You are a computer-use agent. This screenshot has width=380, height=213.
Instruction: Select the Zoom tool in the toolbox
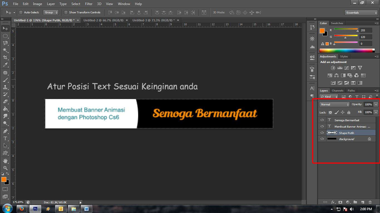point(5,168)
